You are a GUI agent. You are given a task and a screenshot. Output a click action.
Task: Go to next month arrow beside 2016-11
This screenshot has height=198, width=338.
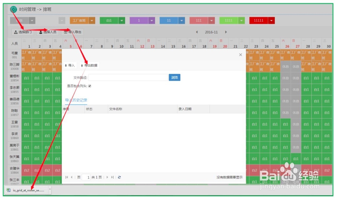226,32
